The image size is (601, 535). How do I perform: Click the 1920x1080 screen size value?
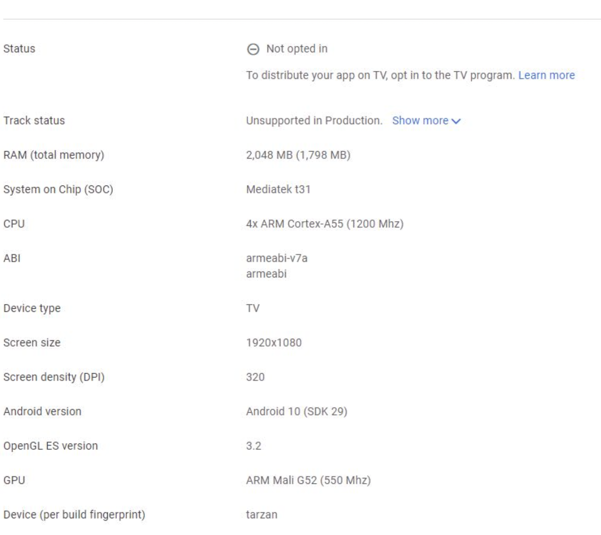click(274, 343)
